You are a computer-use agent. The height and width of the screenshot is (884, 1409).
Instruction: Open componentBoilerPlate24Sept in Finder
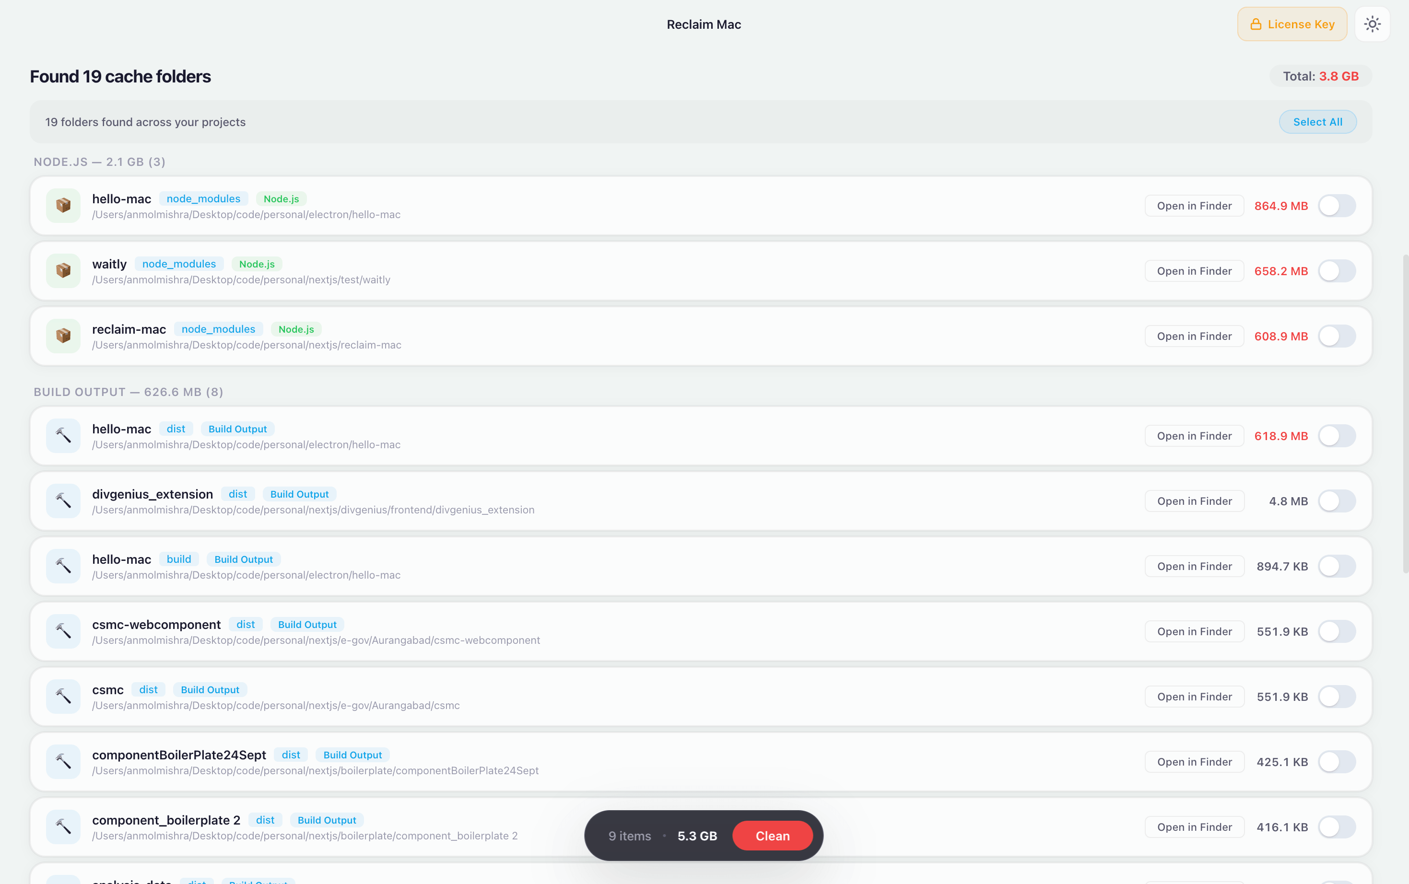click(1194, 762)
